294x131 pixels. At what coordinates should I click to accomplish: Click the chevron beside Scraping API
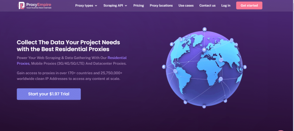point(126,6)
